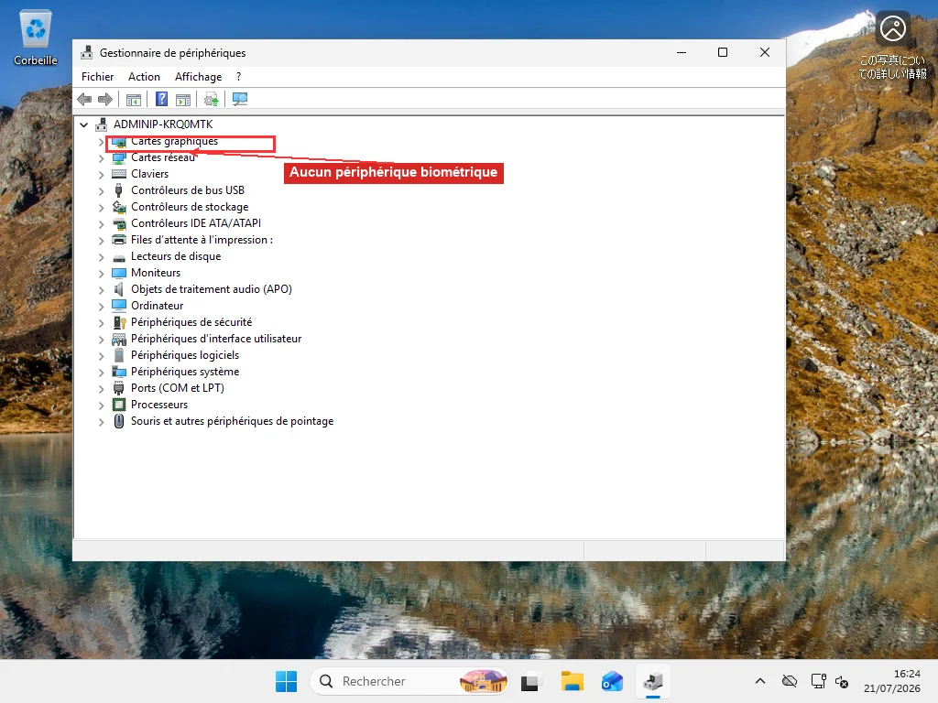The width and height of the screenshot is (938, 703).
Task: Collapse the ADMINIP-KRQ0MTK root node
Action: pyautogui.click(x=83, y=124)
